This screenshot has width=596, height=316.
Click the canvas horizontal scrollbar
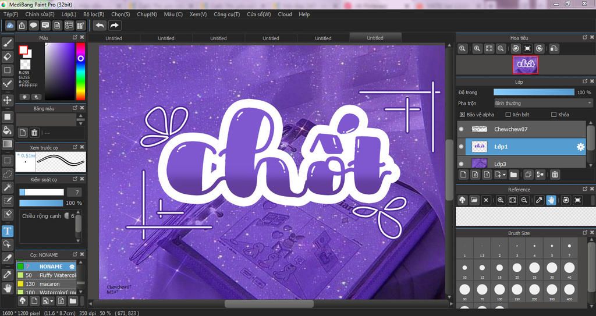click(269, 304)
